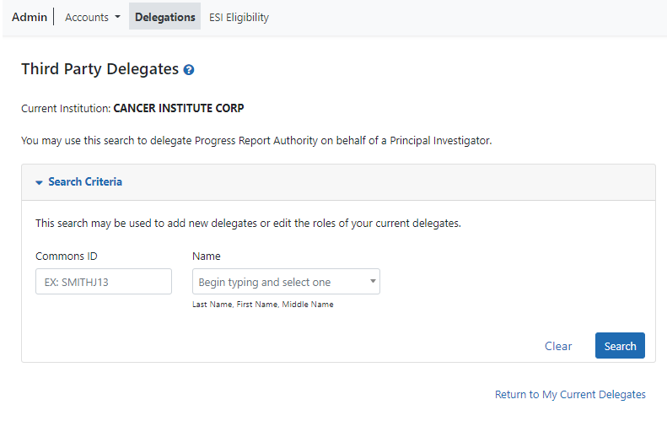
Task: Click the Third Party Delegates heading
Action: point(100,69)
